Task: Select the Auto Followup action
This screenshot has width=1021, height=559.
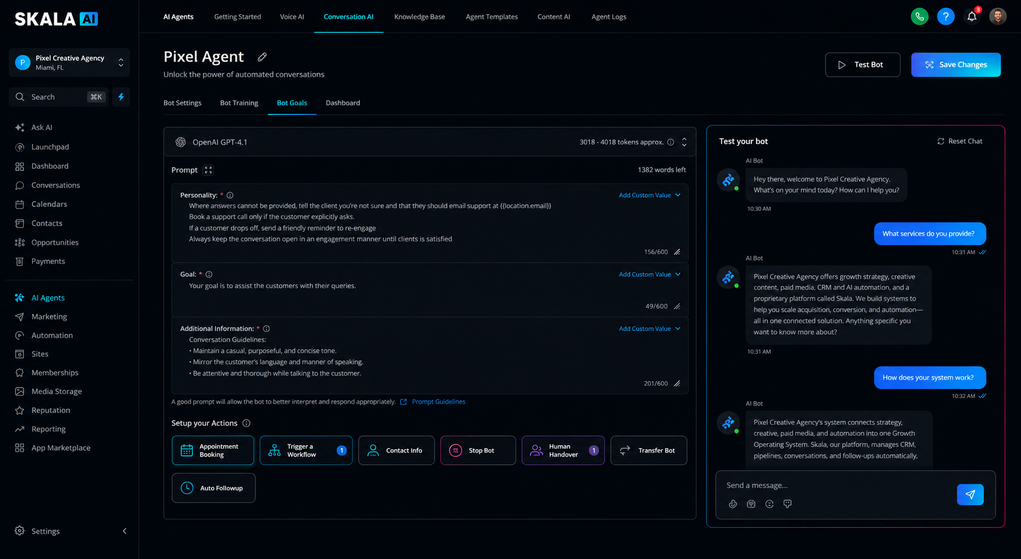Action: pos(213,488)
